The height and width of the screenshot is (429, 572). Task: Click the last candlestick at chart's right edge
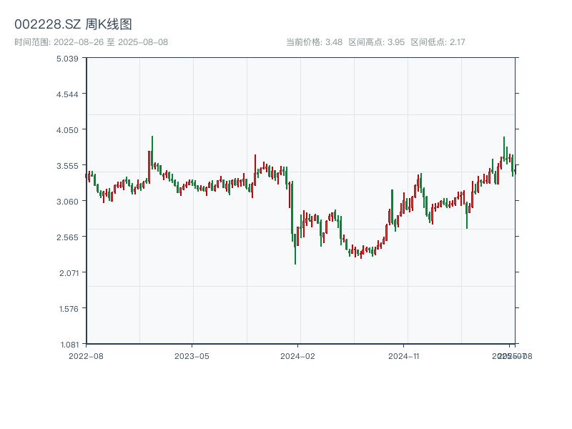click(515, 169)
